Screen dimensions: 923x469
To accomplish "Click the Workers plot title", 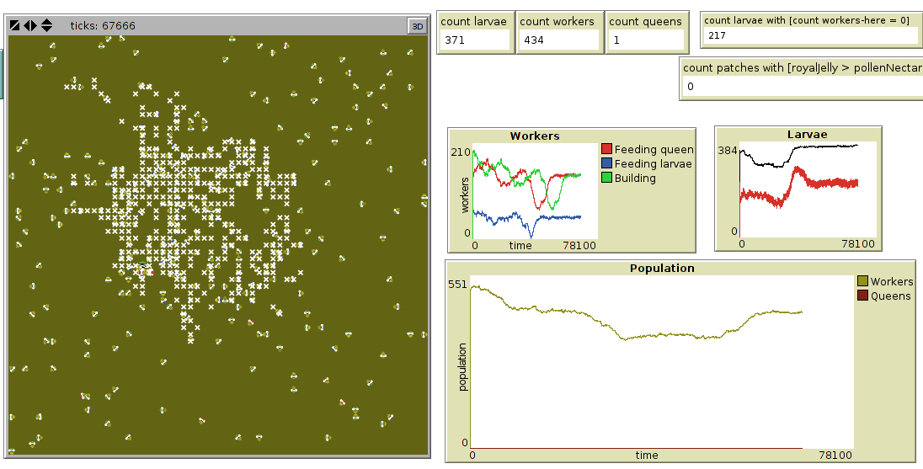I will [534, 136].
